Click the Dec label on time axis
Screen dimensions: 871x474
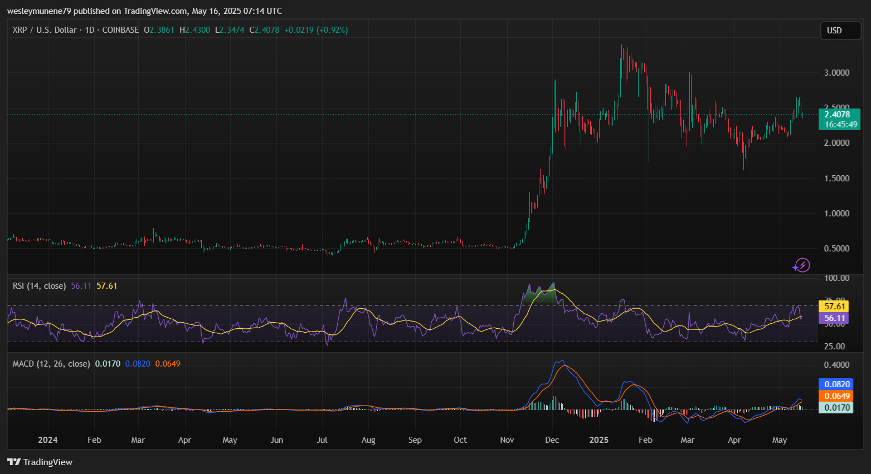552,440
